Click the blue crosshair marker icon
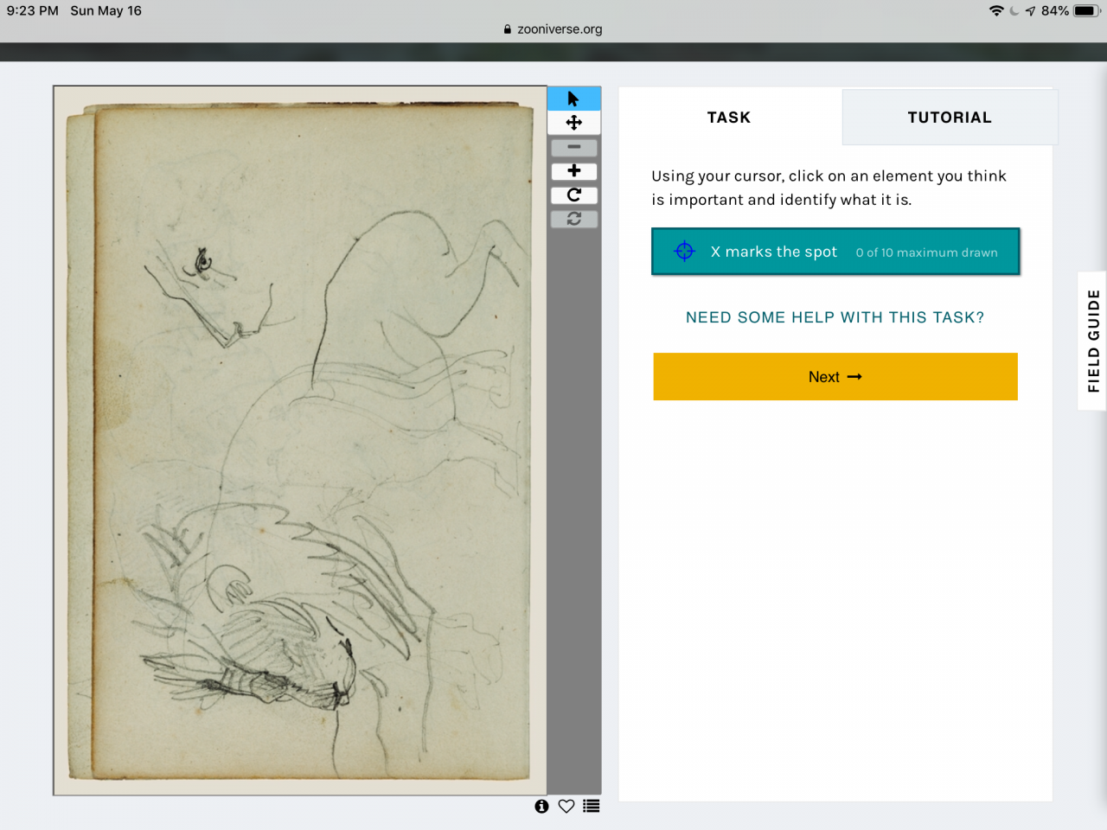Image resolution: width=1107 pixels, height=830 pixels. point(684,252)
